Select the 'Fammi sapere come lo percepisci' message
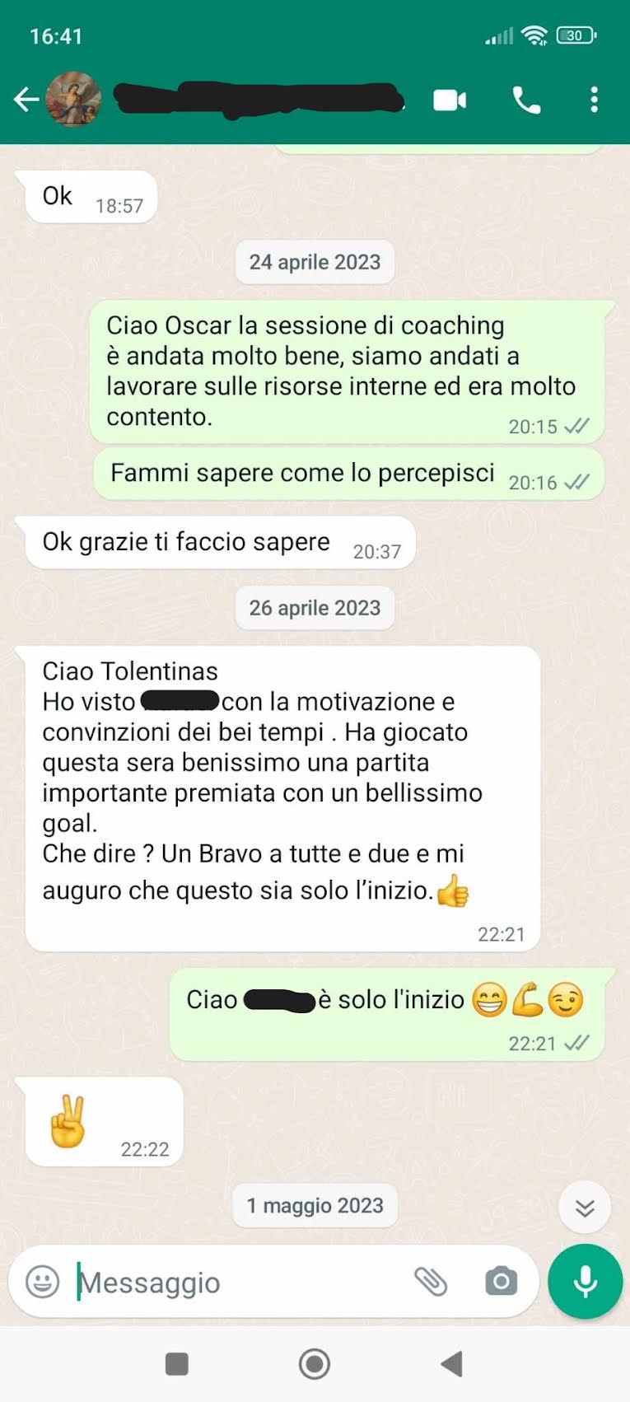 349,474
